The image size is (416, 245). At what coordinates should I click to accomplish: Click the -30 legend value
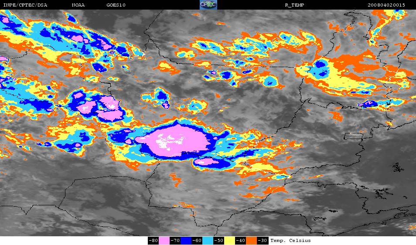[x=263, y=241]
